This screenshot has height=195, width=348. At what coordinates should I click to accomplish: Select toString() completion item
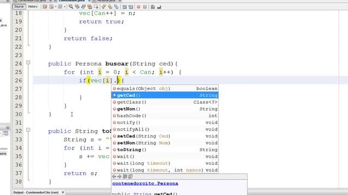coord(165,149)
